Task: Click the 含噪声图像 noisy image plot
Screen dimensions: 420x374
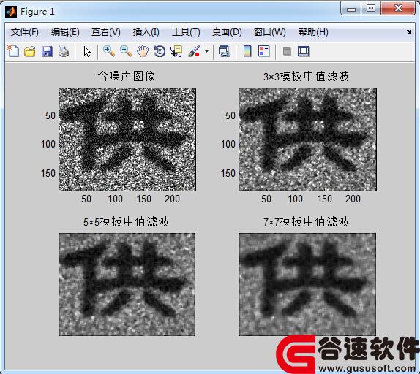Action: (x=127, y=140)
